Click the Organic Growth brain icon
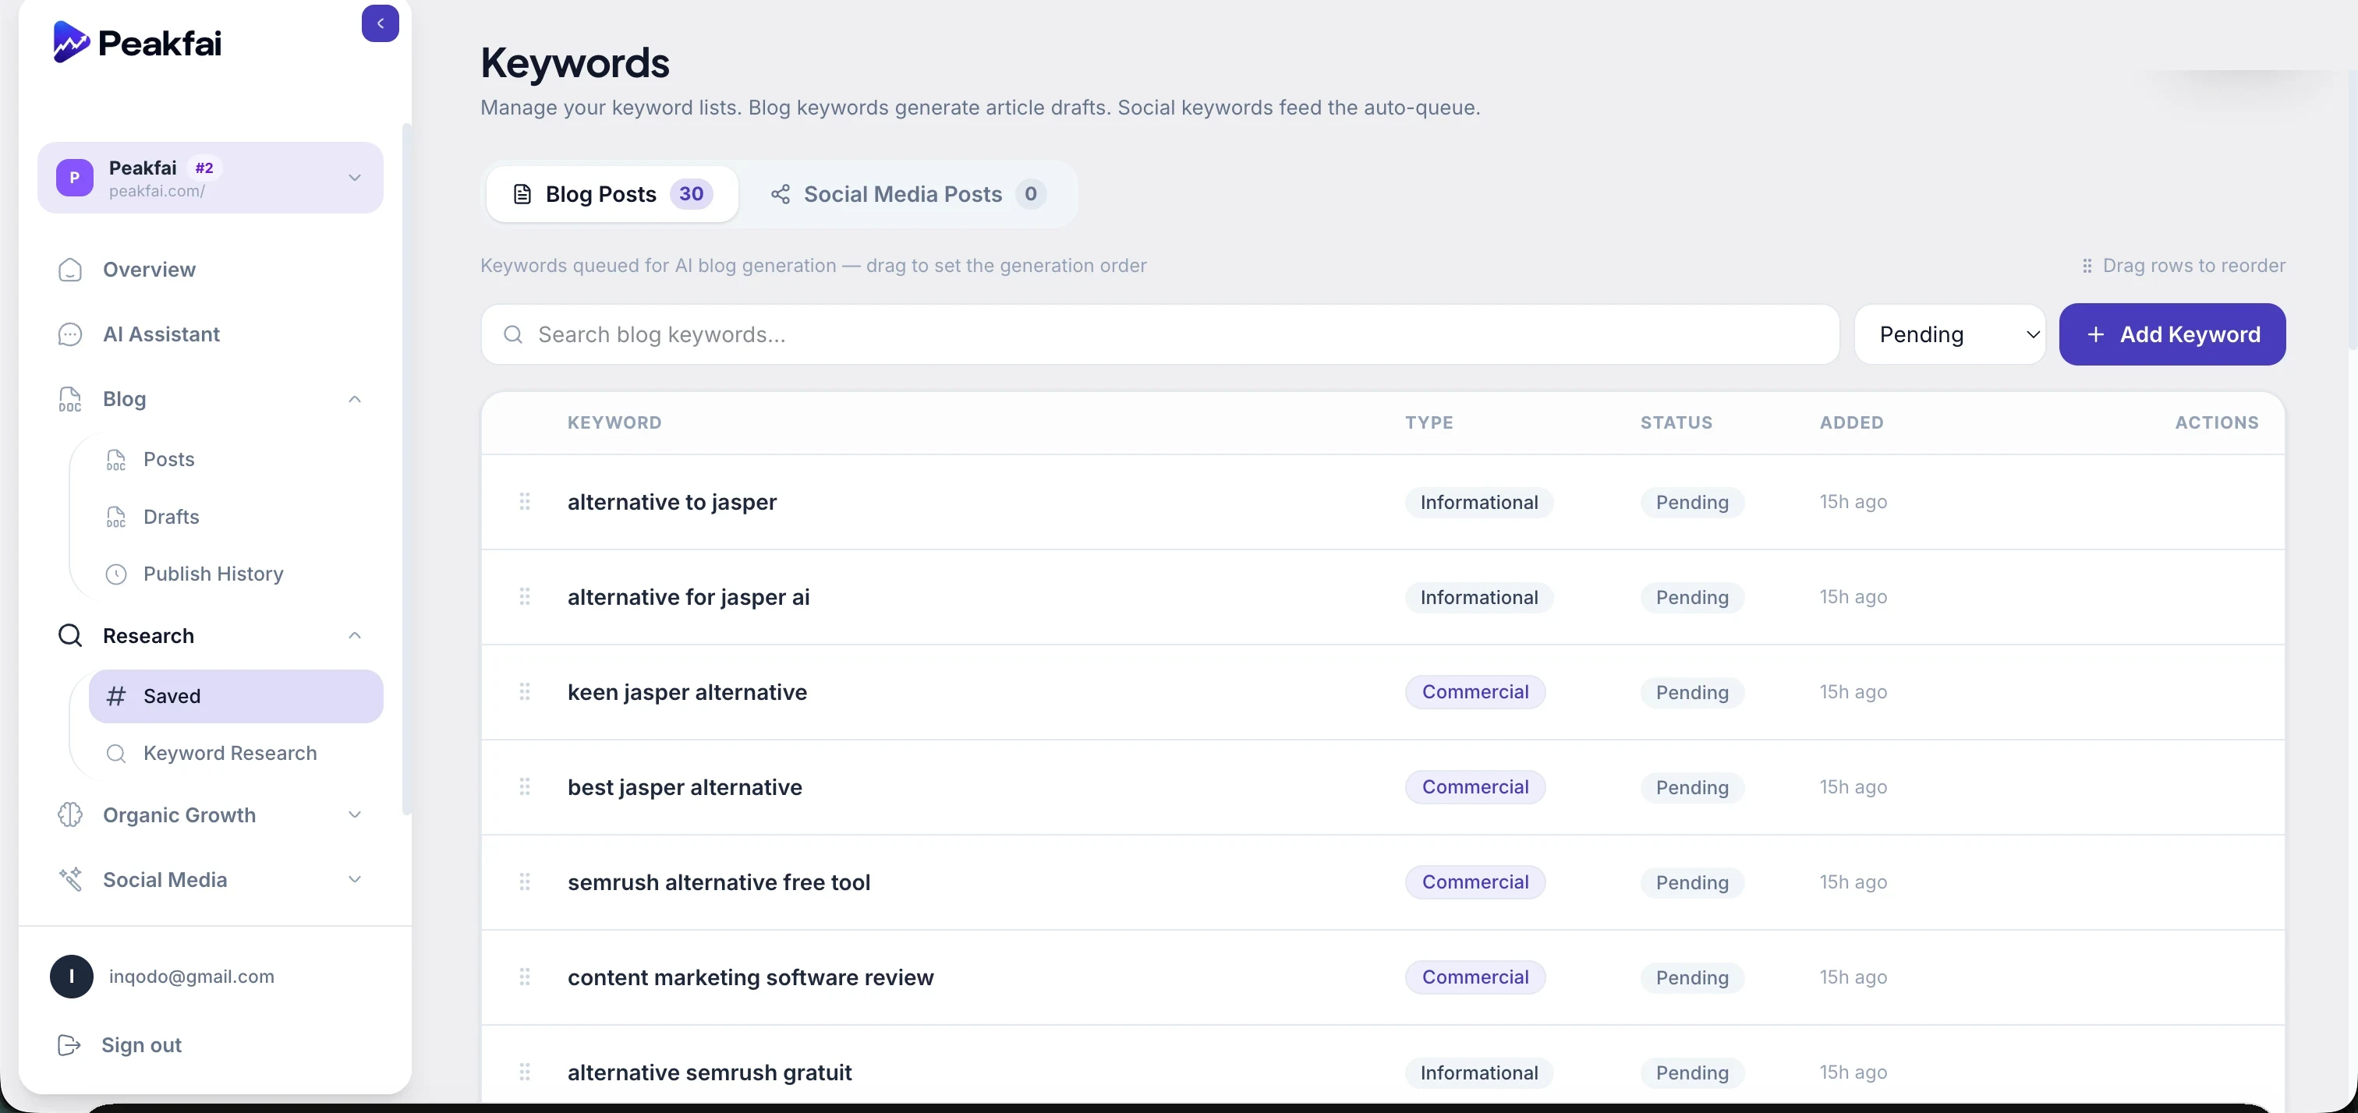 click(x=69, y=814)
